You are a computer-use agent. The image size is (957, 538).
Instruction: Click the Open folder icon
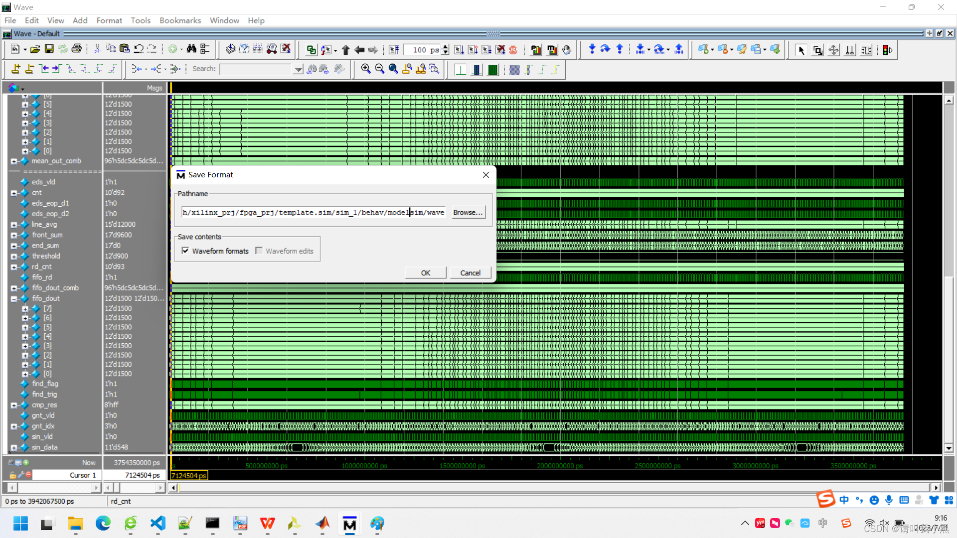pos(35,49)
